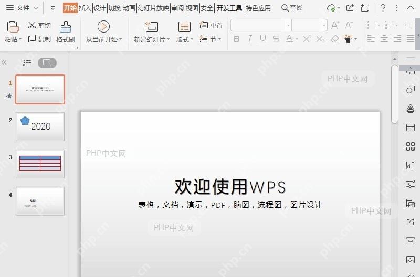Toggle Strikethrough formatting

point(276,39)
